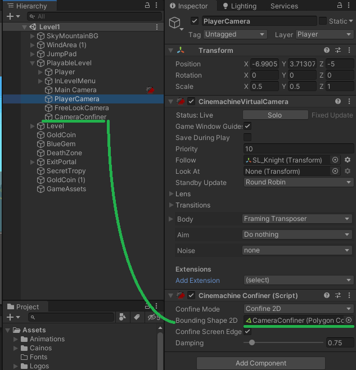This screenshot has height=370, width=356.
Task: Pick Follow target object selector
Action: coord(335,160)
